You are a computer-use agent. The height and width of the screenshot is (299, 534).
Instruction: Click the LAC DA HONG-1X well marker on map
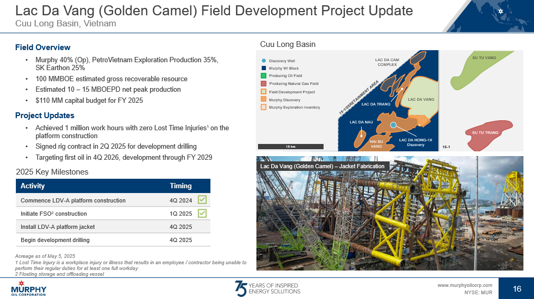[393, 124]
